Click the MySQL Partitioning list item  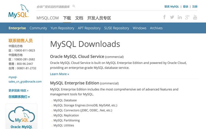point(67,120)
